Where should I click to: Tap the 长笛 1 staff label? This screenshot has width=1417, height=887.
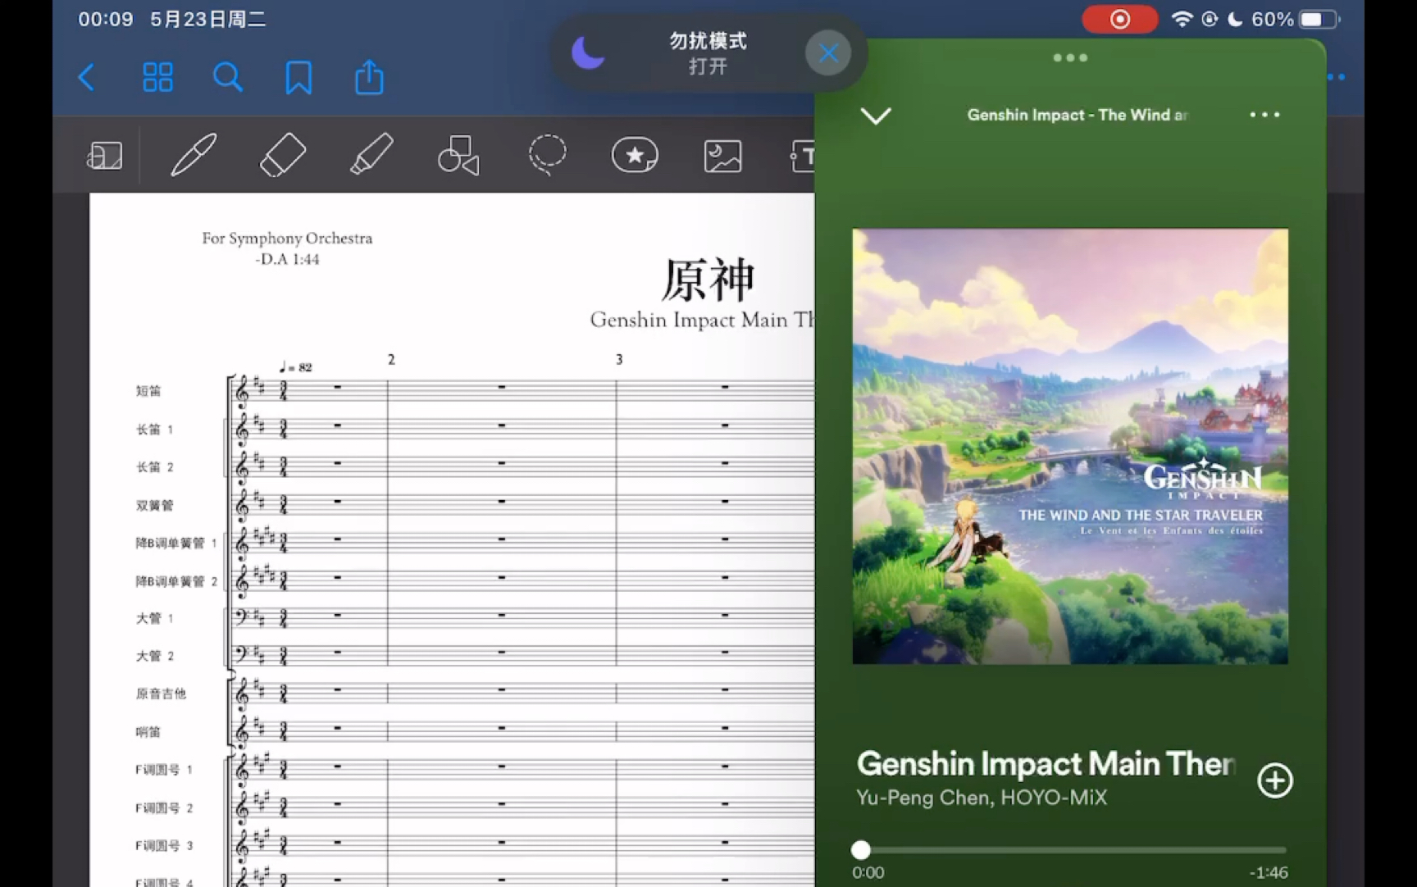pyautogui.click(x=154, y=429)
